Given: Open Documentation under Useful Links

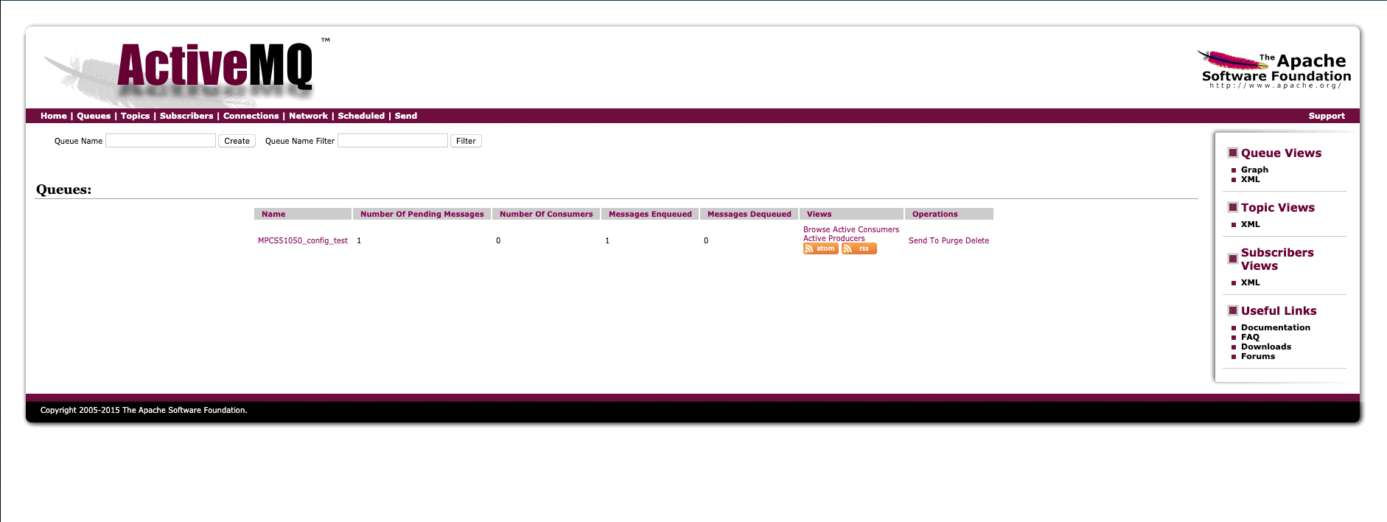Looking at the screenshot, I should 1275,328.
